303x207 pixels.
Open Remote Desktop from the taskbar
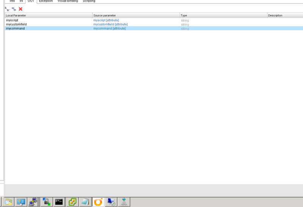(111, 202)
